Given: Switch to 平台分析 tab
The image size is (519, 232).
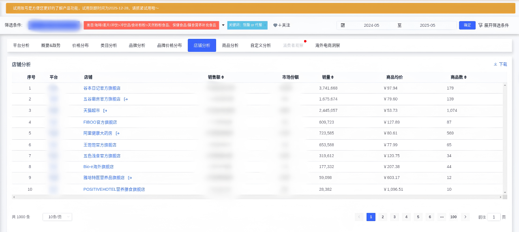Looking at the screenshot, I should click(21, 45).
